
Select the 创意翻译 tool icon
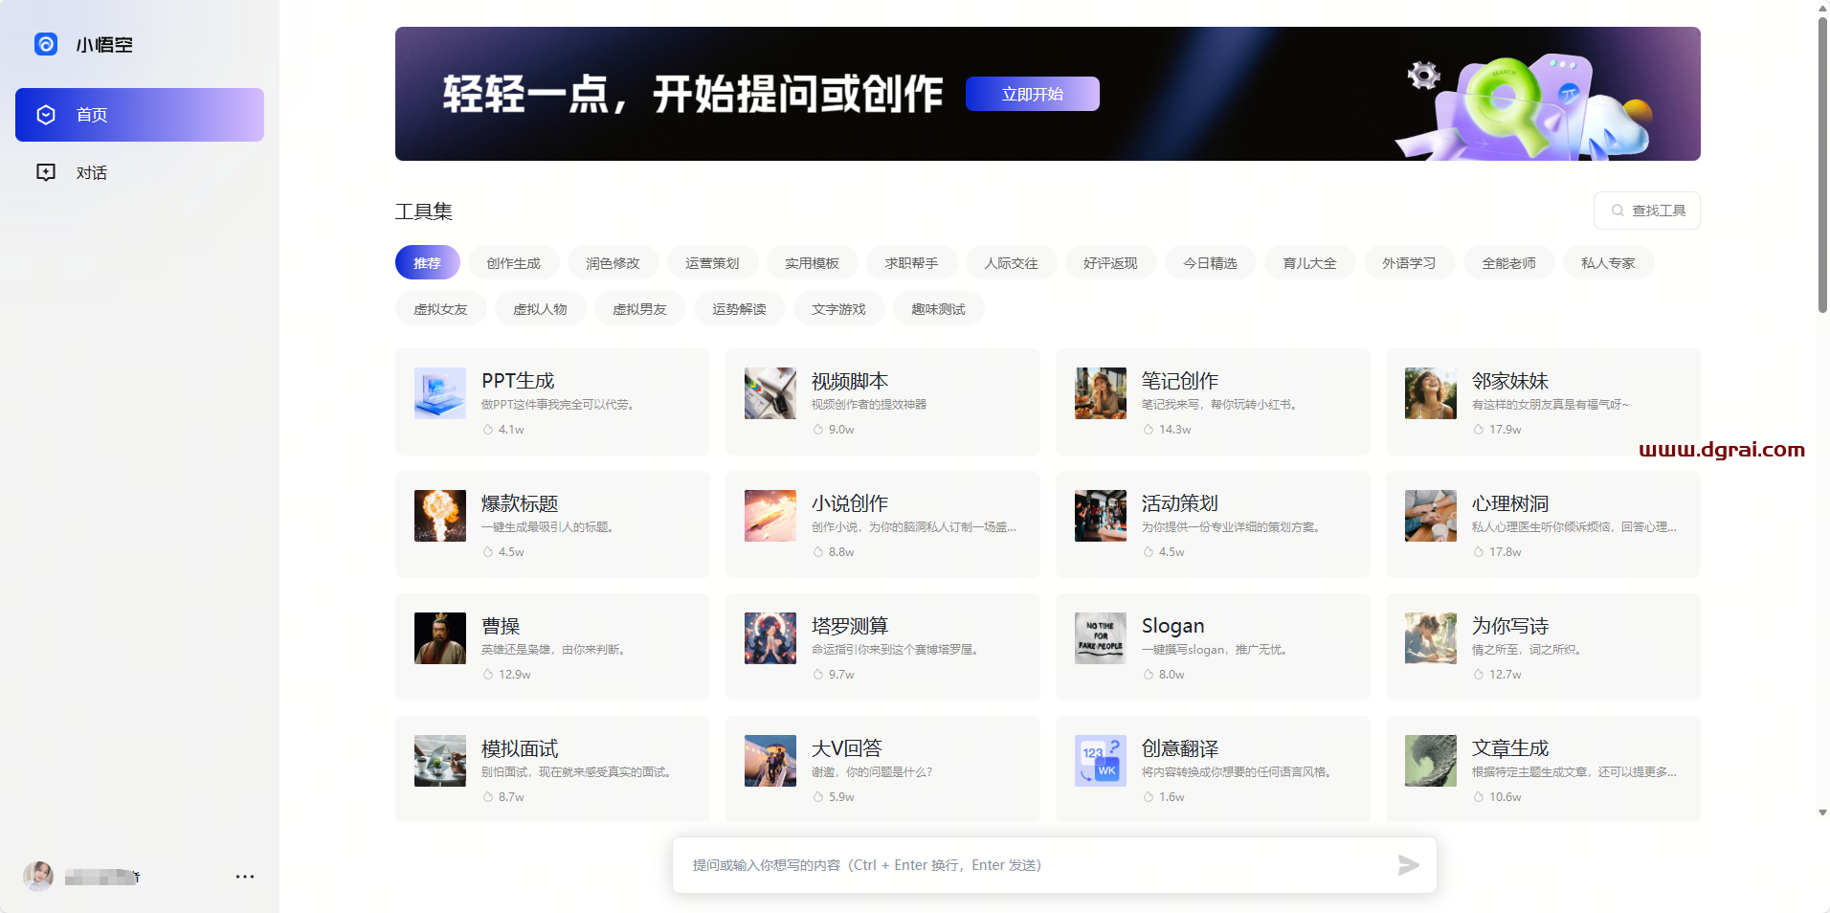click(x=1101, y=761)
